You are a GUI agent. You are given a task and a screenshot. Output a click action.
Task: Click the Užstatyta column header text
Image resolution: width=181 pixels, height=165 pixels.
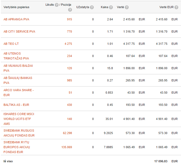coord(83,7)
